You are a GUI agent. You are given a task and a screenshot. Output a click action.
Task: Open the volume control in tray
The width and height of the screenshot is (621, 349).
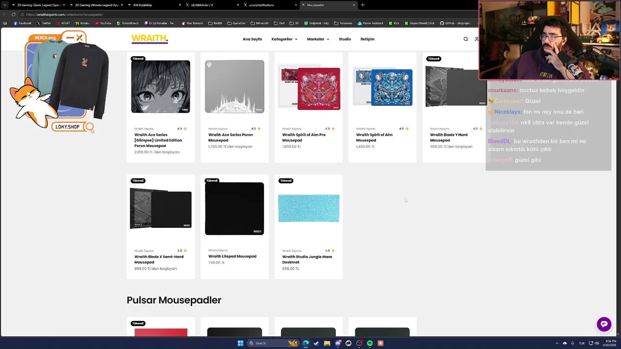click(x=597, y=343)
